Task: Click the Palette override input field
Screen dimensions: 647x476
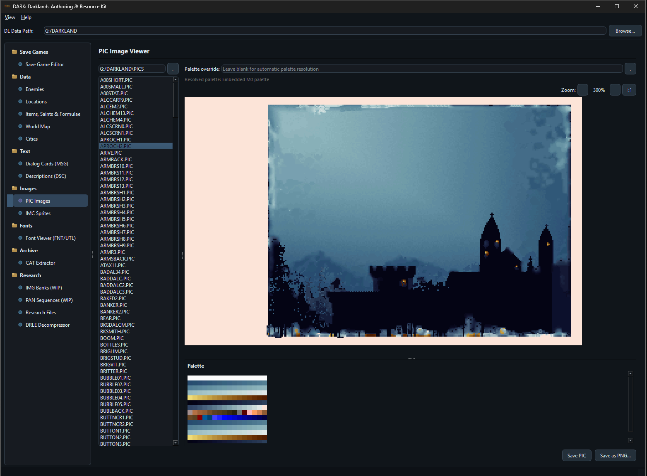Action: point(422,69)
